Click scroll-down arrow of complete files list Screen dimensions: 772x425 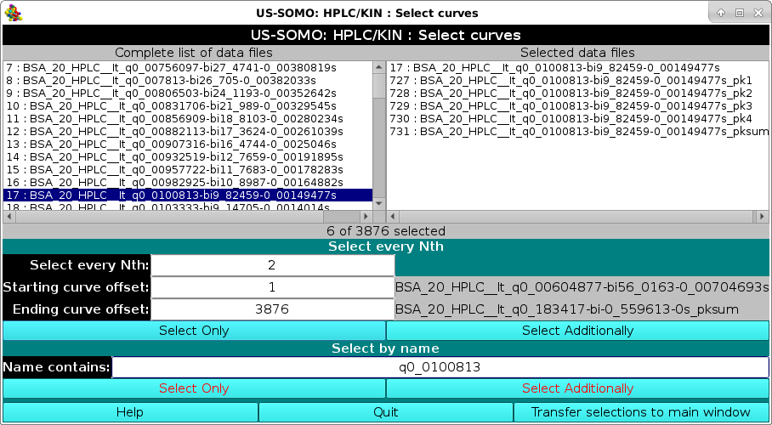point(379,203)
